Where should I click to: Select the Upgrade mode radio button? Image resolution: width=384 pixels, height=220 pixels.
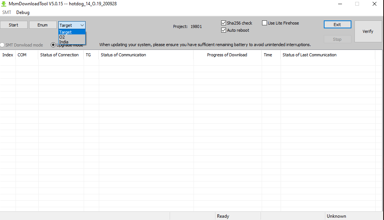pyautogui.click(x=53, y=45)
